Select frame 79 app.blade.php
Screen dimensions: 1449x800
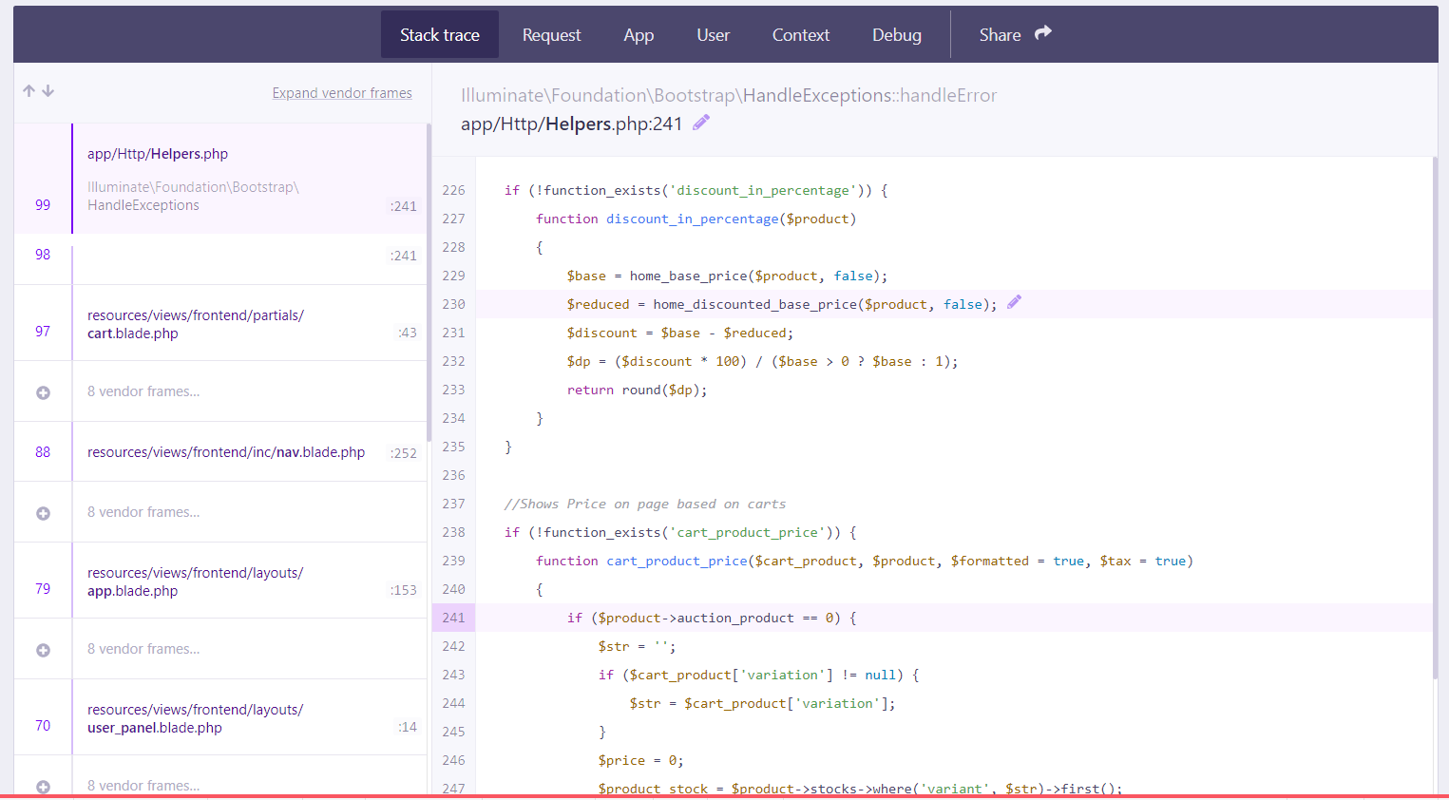pos(220,581)
